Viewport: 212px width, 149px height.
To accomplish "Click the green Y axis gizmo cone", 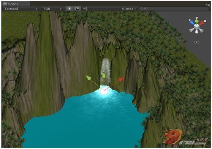I will point(197,21).
